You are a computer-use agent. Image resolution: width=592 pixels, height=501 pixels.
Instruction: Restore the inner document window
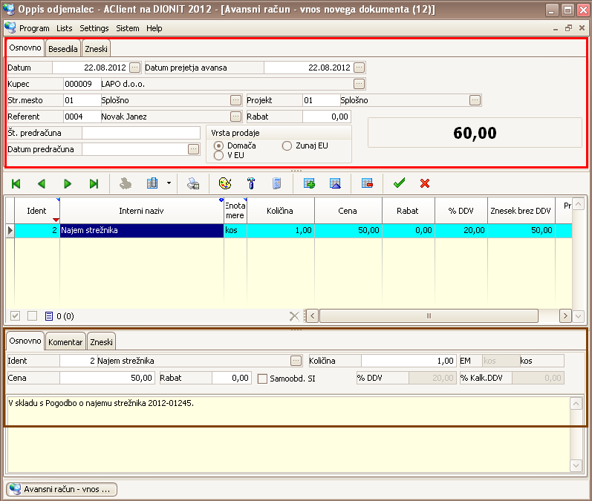coord(568,28)
